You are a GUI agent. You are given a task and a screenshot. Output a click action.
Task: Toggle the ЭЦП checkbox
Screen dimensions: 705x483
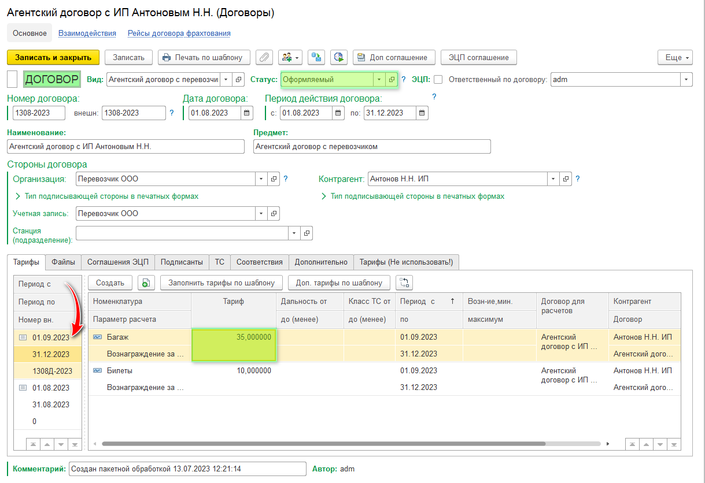(x=438, y=80)
